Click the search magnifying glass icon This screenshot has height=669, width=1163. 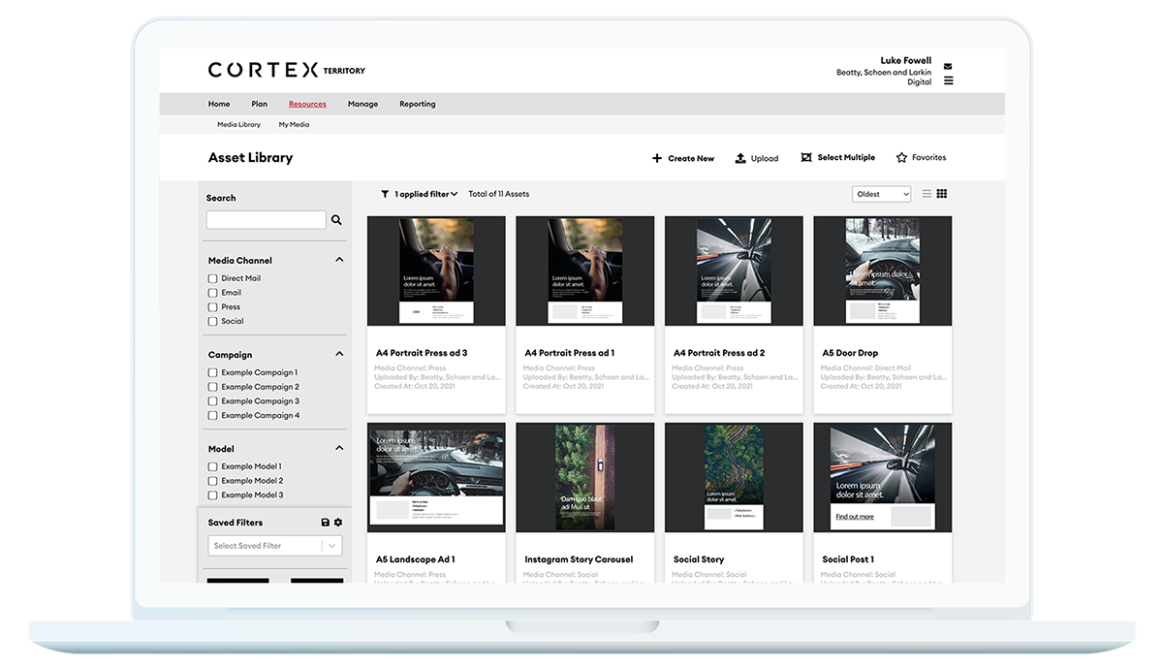336,220
